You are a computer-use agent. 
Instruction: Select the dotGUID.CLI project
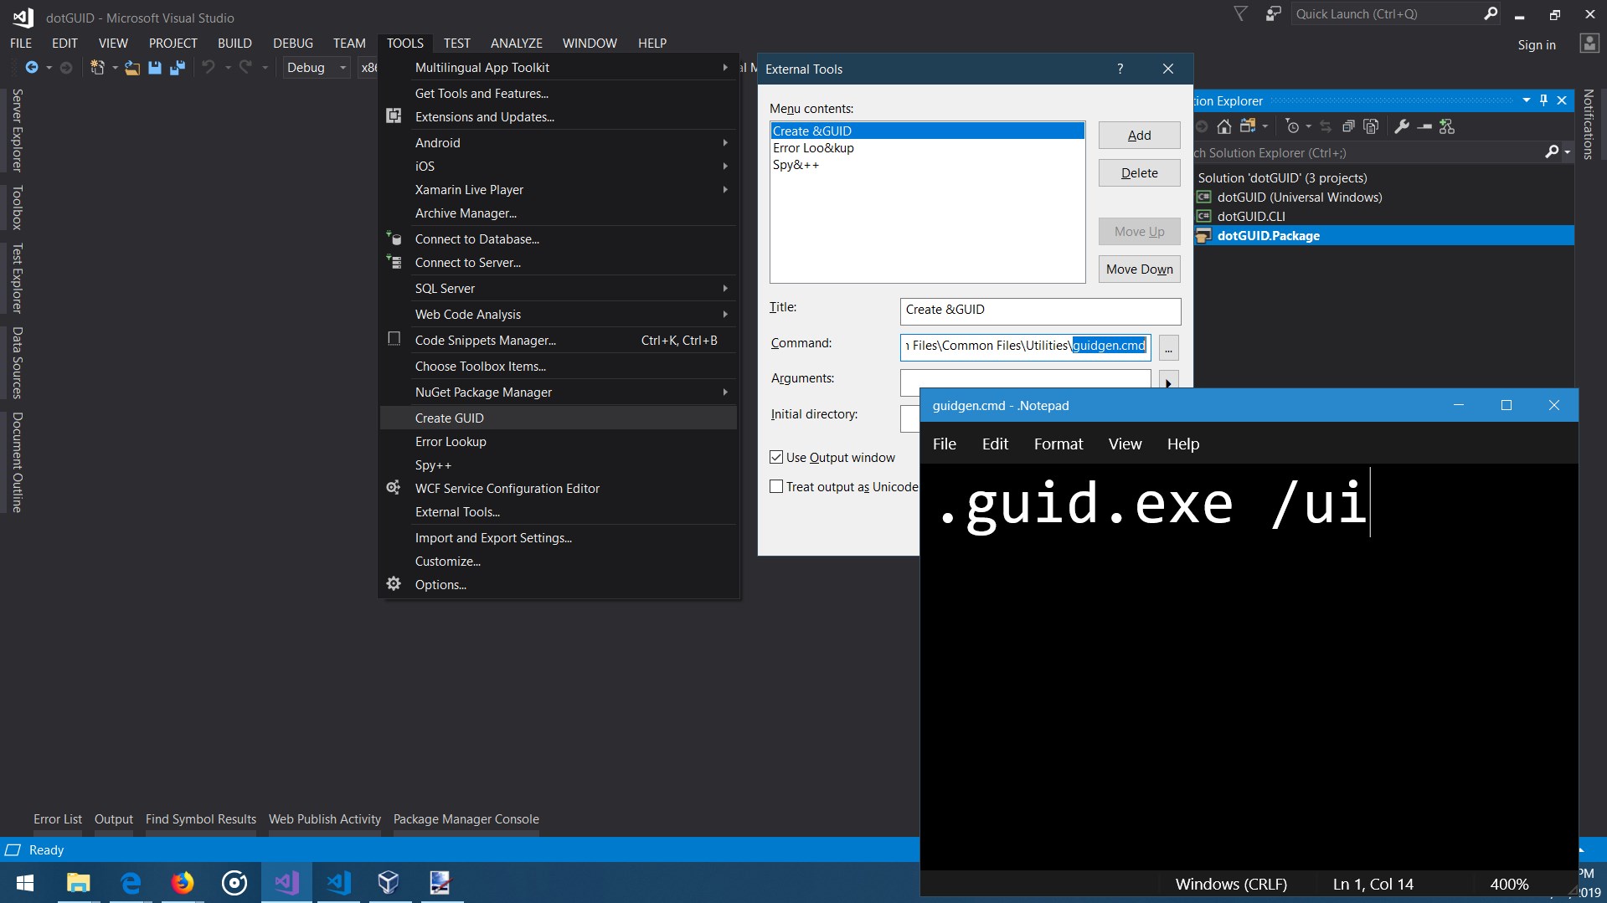coord(1250,216)
